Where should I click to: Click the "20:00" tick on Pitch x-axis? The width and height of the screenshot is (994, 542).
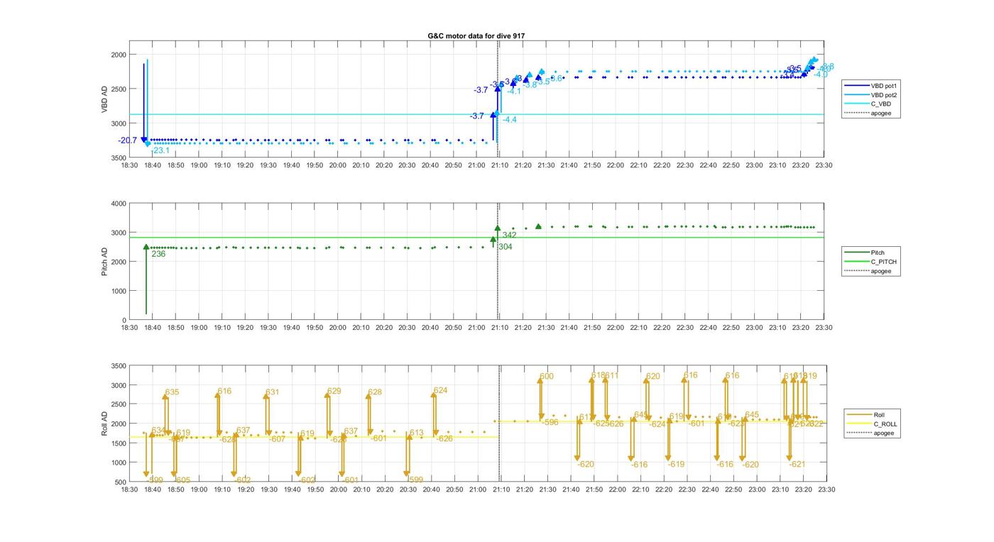point(337,328)
